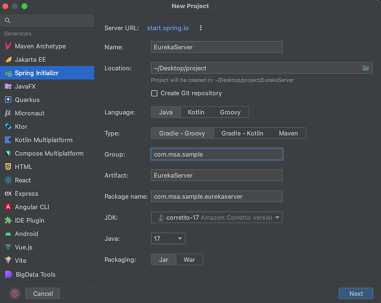
Task: Click the Next button
Action: 356,293
